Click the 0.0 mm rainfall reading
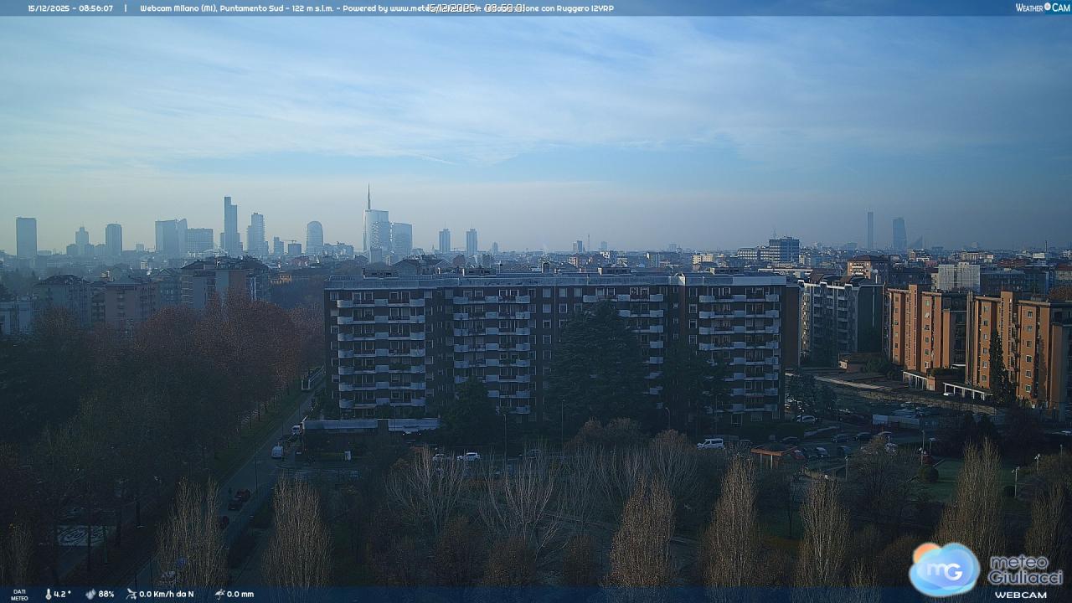 pyautogui.click(x=240, y=594)
